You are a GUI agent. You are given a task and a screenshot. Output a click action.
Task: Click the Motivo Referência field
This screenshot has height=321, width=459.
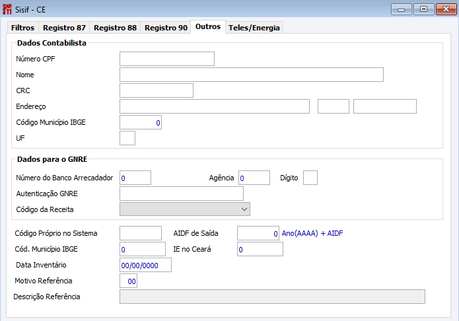[x=128, y=281]
